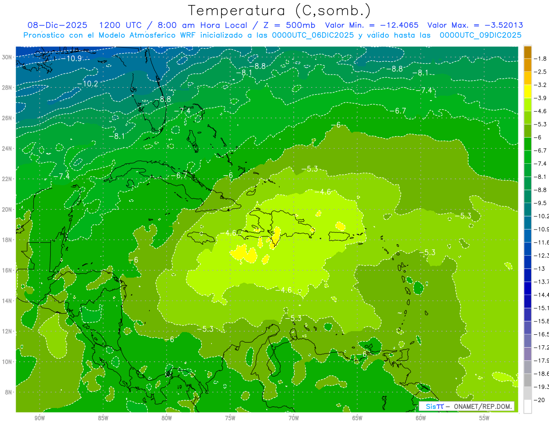Click the "18N" latitude axis label
The image size is (549, 424).
tap(7, 240)
